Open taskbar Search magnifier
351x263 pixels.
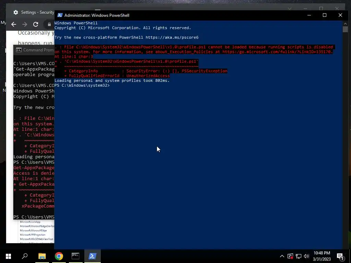25,256
